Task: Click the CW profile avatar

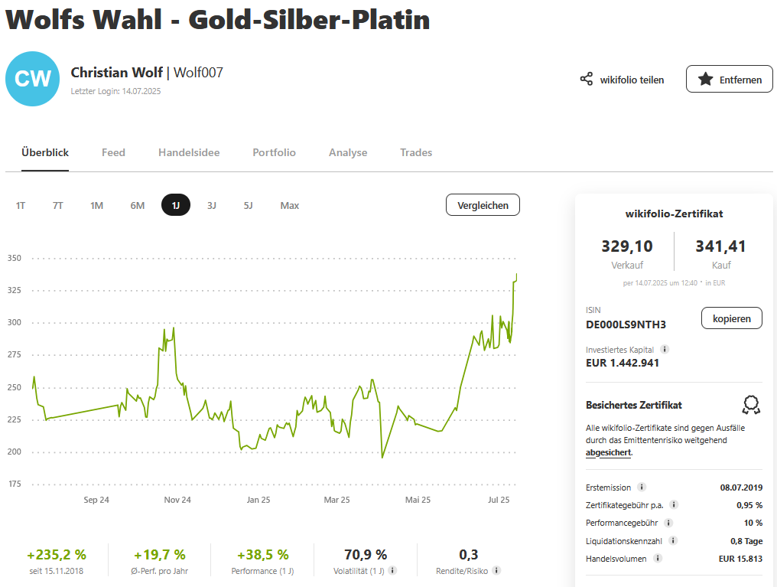Action: [x=32, y=79]
